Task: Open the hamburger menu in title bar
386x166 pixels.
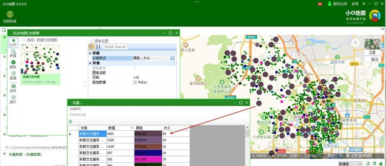Action: 364,4
